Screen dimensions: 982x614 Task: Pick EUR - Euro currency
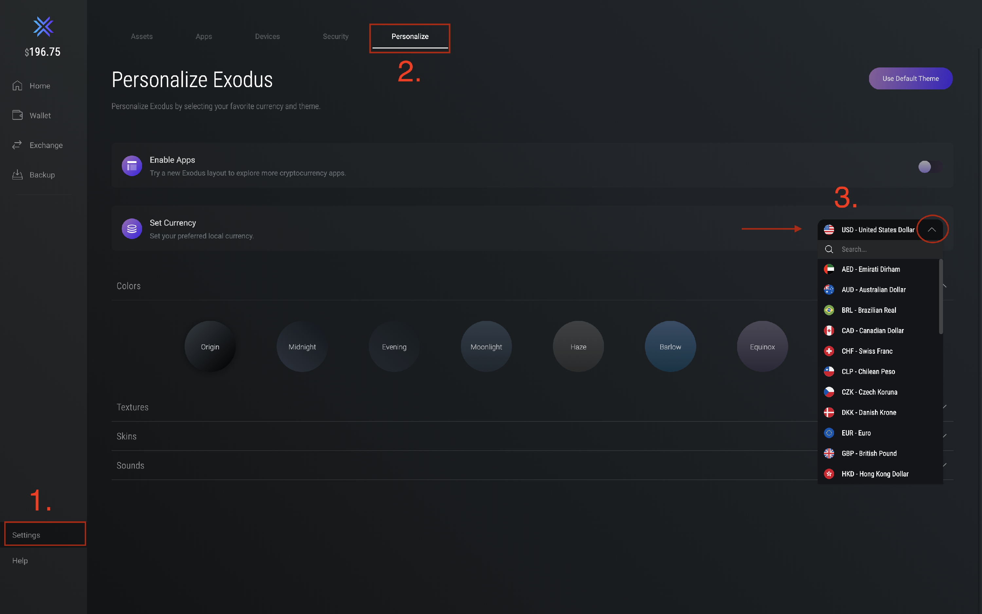tap(879, 433)
